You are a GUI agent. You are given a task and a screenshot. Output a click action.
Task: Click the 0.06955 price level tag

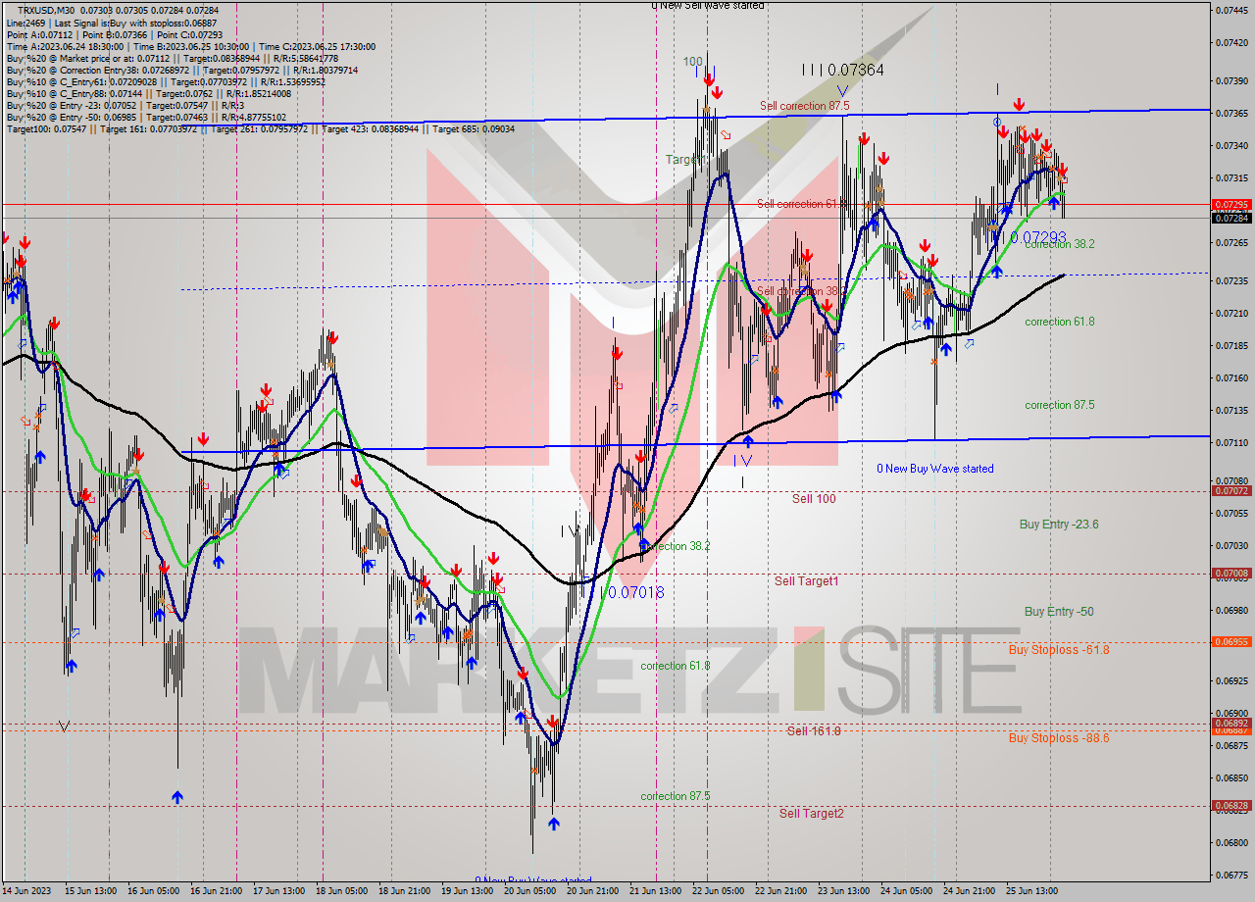(x=1230, y=642)
